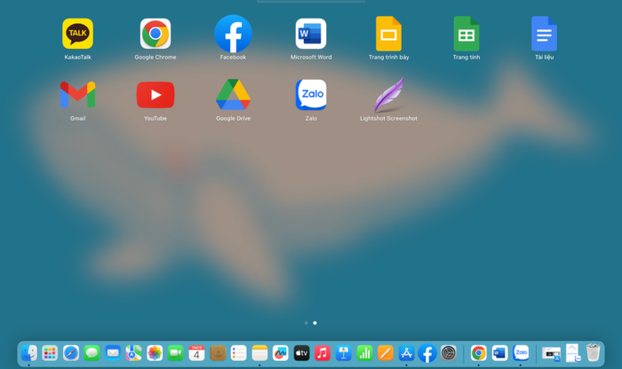Launch FaceTime from the Dock
The image size is (622, 369).
pos(176,353)
